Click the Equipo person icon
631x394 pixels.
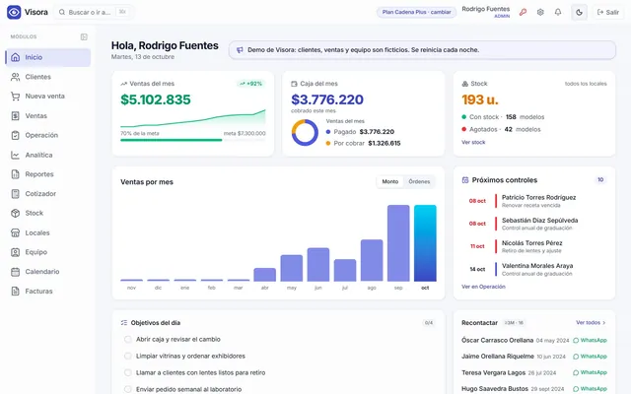[16, 252]
